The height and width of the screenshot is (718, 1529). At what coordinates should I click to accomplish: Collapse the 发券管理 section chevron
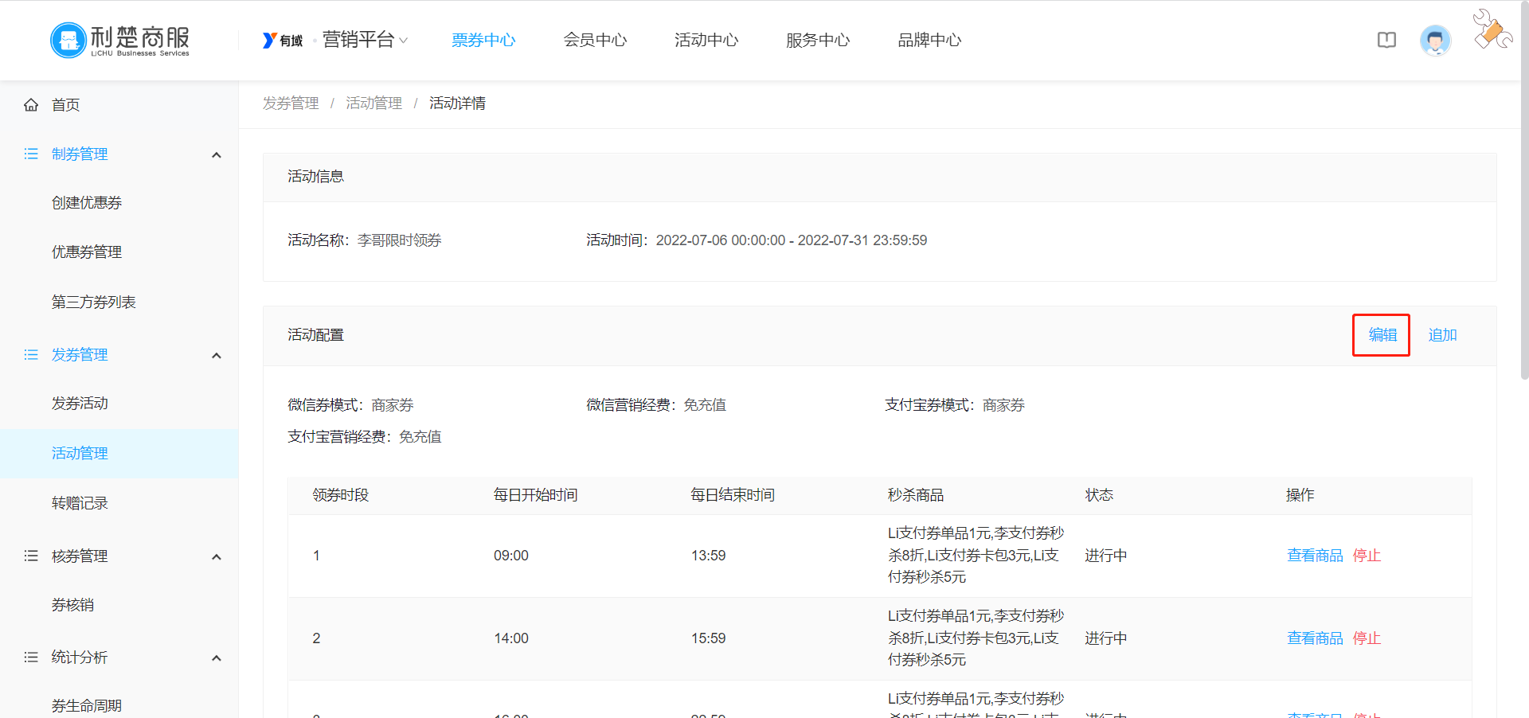point(216,355)
